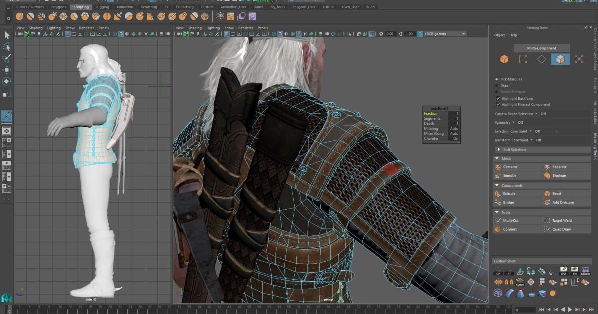Click the Face selection cube icon
The image size is (598, 314).
560,59
